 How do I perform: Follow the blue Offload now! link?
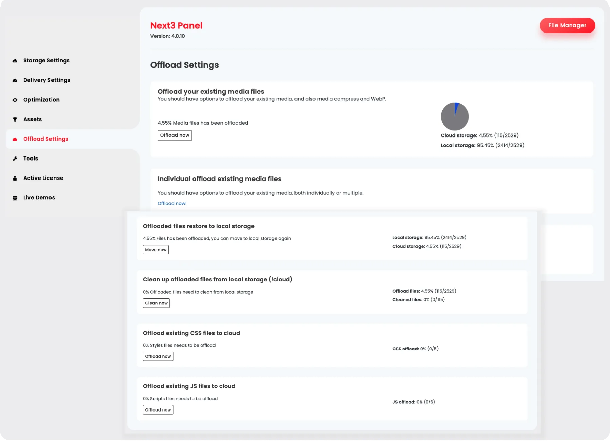172,203
